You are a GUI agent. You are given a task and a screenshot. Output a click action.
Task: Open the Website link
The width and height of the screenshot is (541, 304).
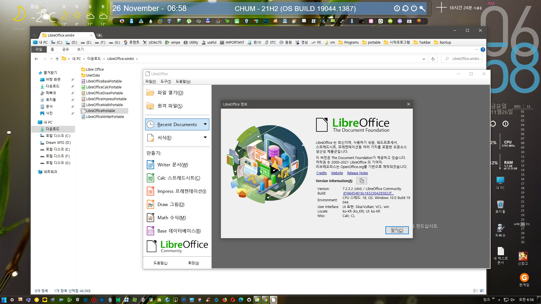pos(337,173)
